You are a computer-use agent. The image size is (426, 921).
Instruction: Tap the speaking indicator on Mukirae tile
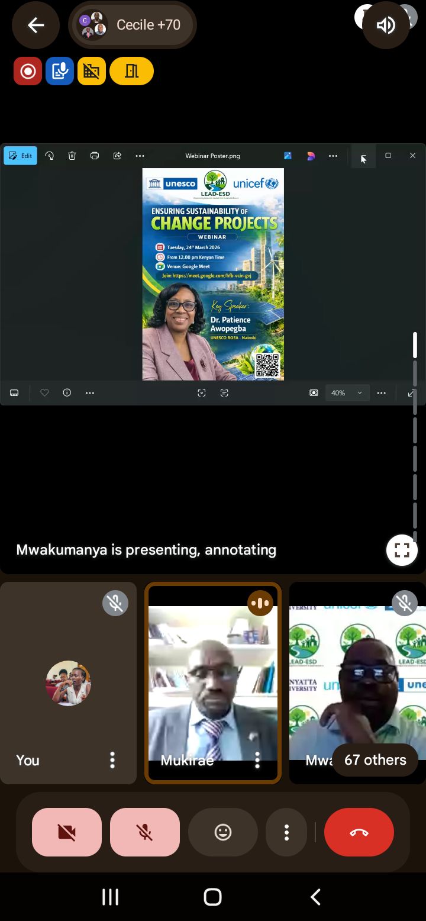(x=260, y=603)
